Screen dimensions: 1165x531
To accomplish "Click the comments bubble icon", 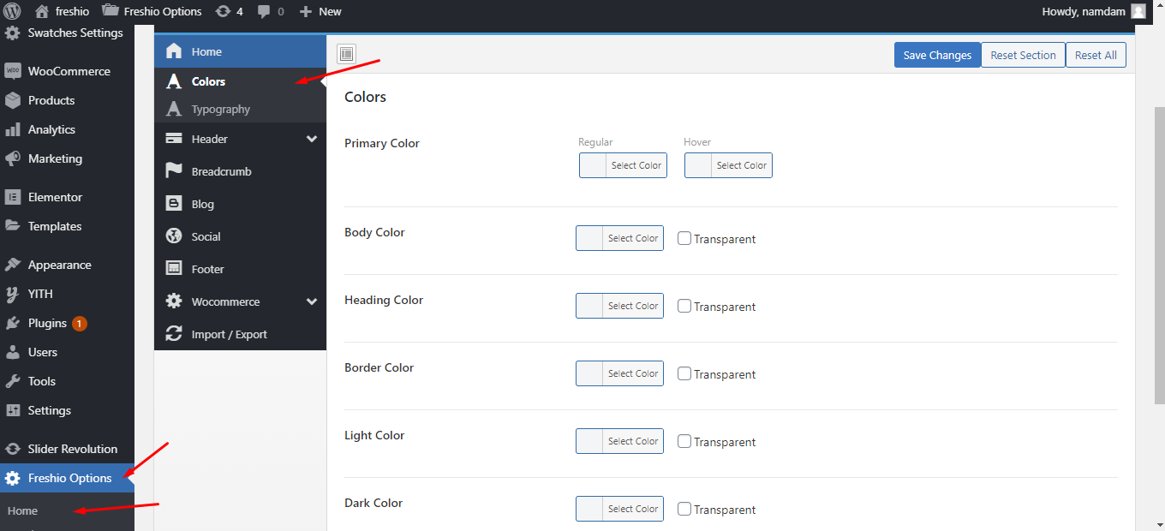I will click(x=265, y=11).
